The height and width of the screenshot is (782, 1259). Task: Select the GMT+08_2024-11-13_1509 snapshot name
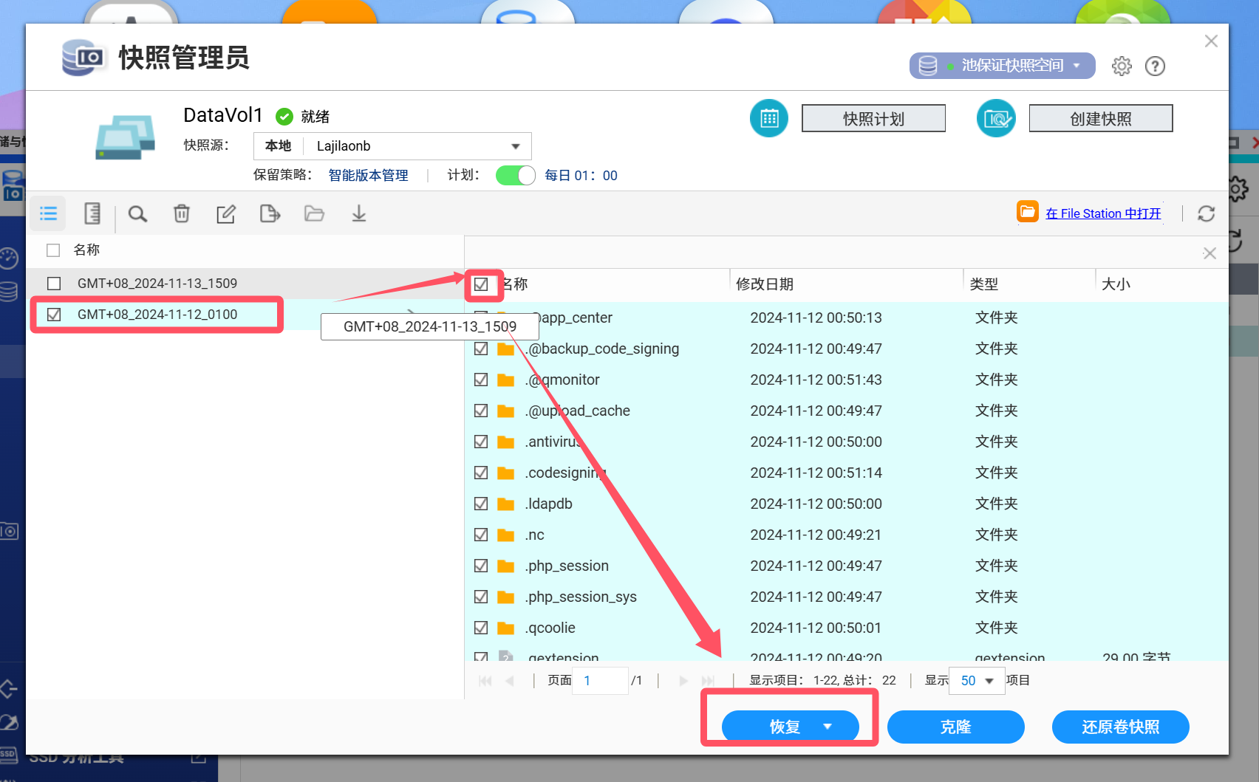coord(157,284)
